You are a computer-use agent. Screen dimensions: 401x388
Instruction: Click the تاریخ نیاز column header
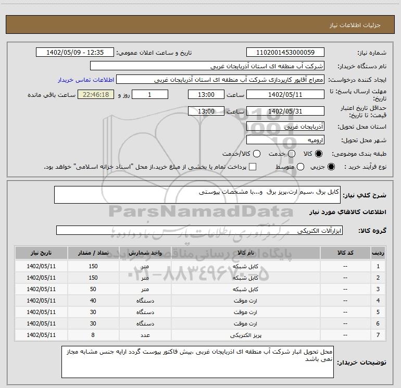[41, 253]
